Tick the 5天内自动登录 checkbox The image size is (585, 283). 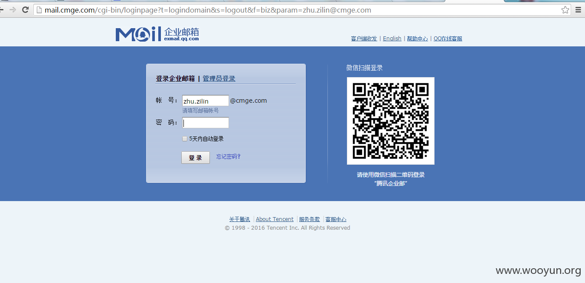(x=185, y=139)
